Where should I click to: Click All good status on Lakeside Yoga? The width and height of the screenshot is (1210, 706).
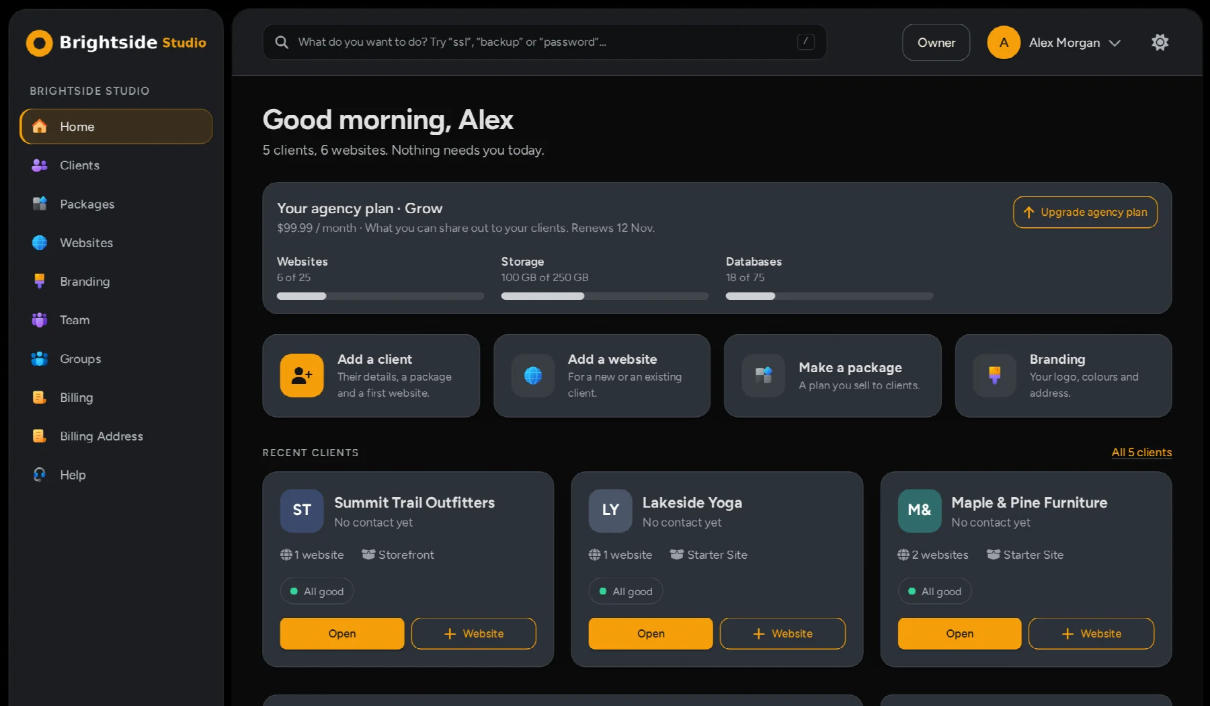pos(626,591)
